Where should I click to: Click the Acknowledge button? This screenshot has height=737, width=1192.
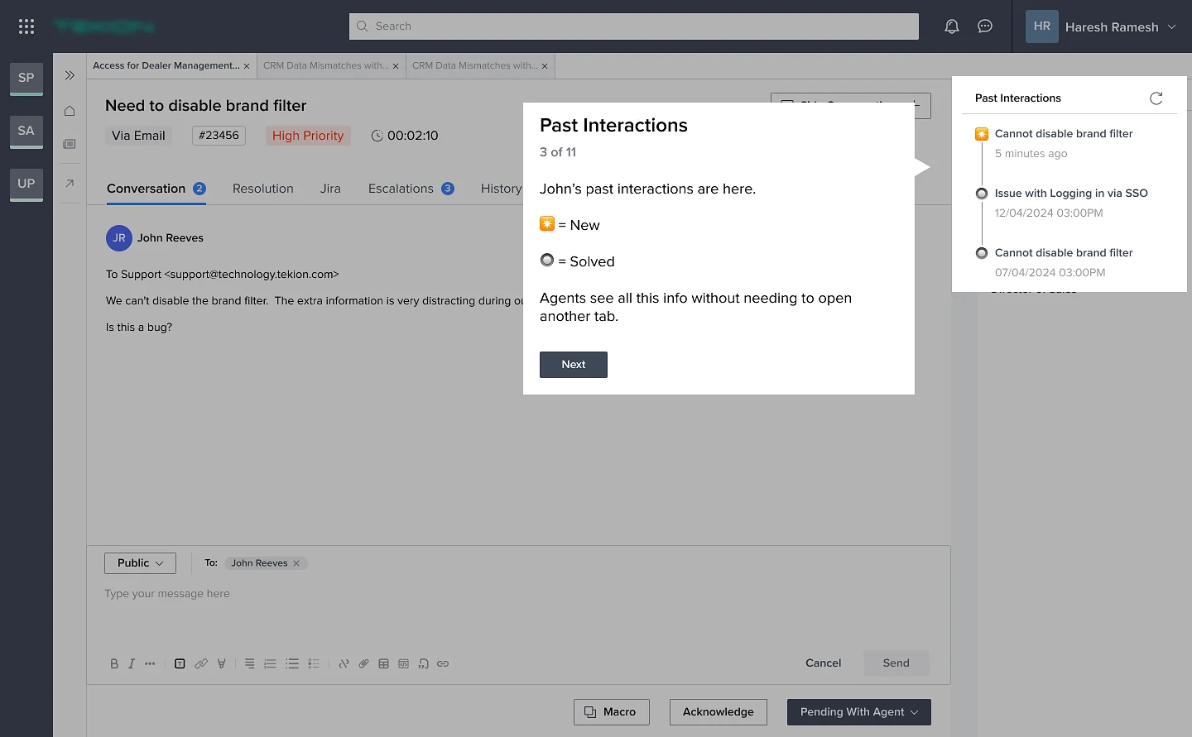point(718,712)
